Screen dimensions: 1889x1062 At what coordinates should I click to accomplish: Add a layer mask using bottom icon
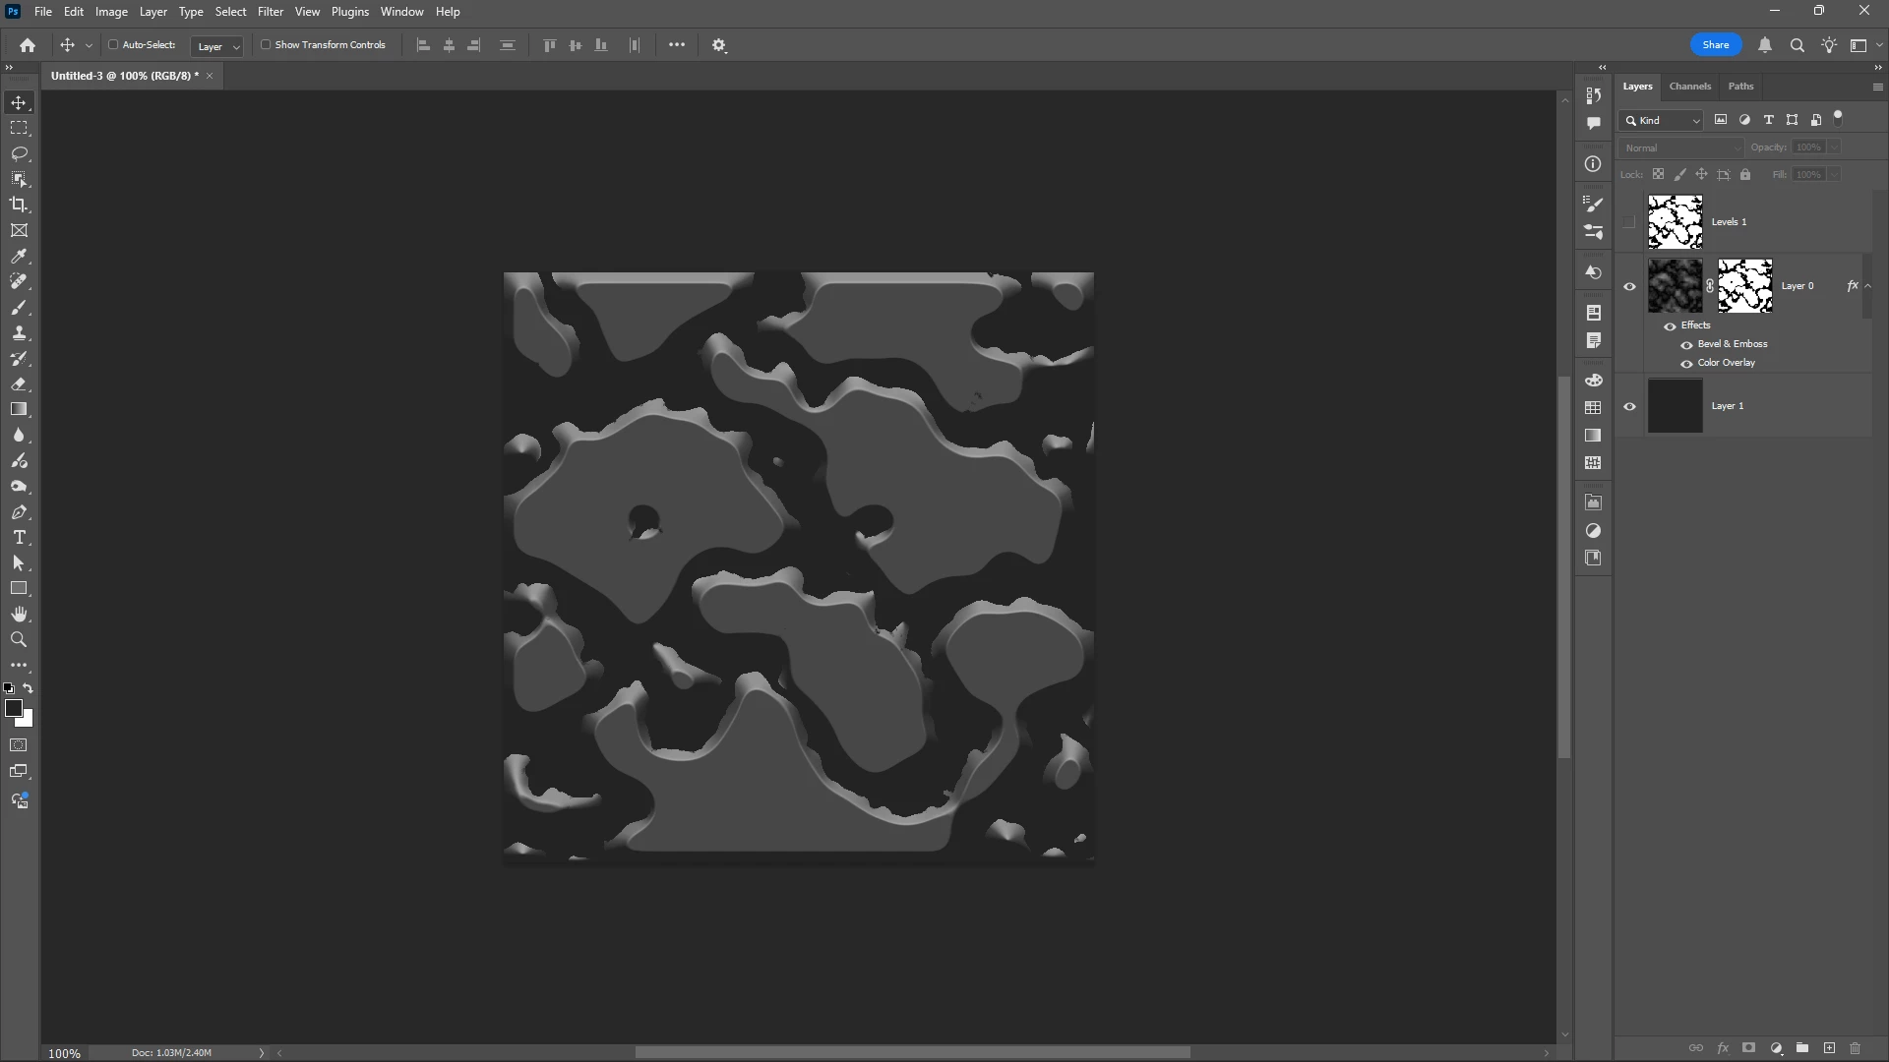click(1749, 1048)
